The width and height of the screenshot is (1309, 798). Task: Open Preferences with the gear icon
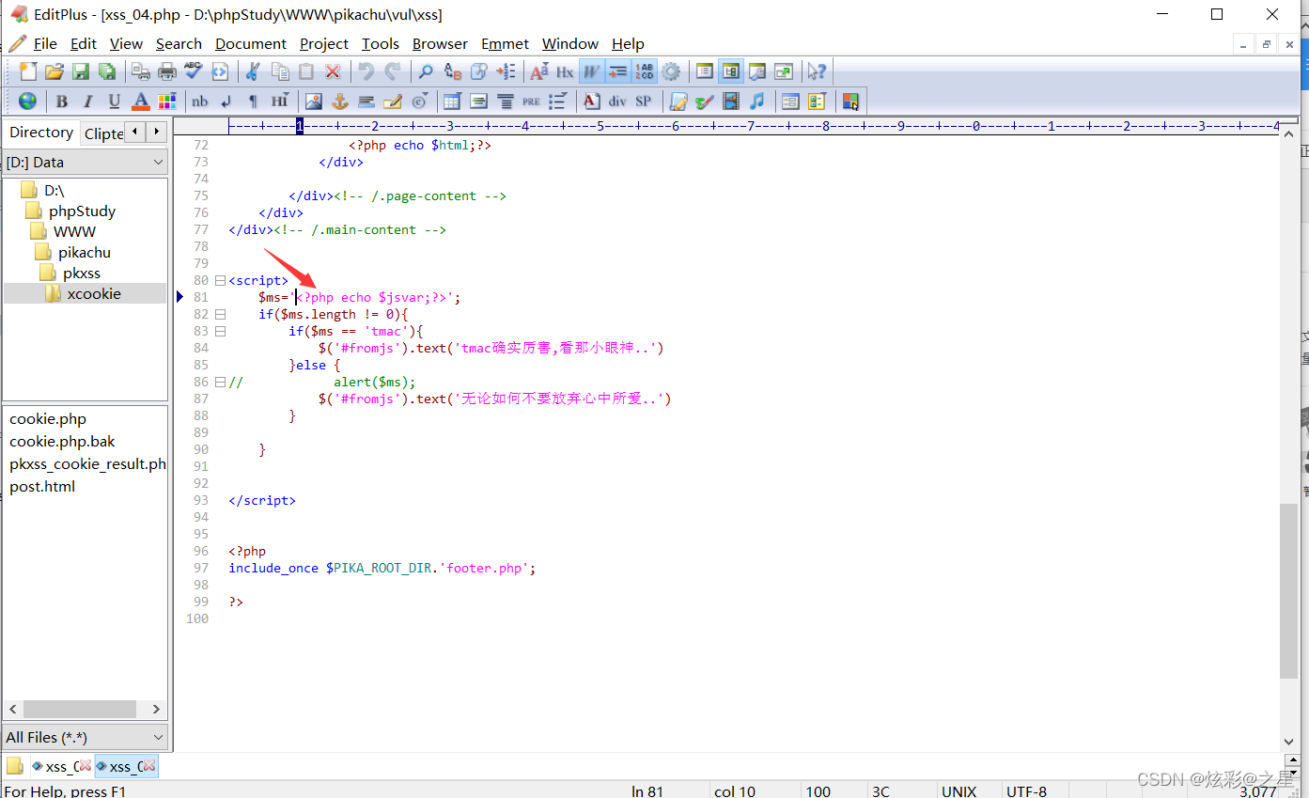(671, 71)
